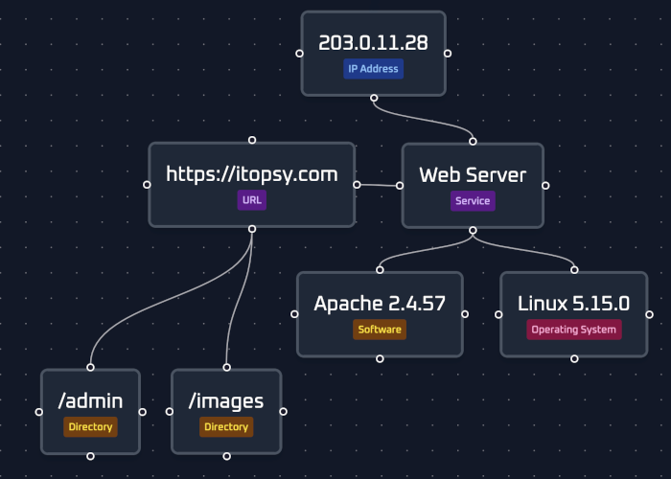The width and height of the screenshot is (671, 479).
Task: Select the 203.0.11.28 node title
Action: 374,42
